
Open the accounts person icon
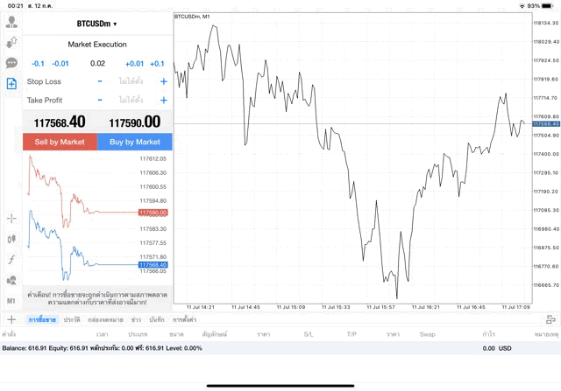point(11,18)
